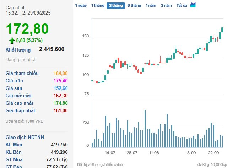Select highest price 174,80

pyautogui.click(x=61, y=103)
